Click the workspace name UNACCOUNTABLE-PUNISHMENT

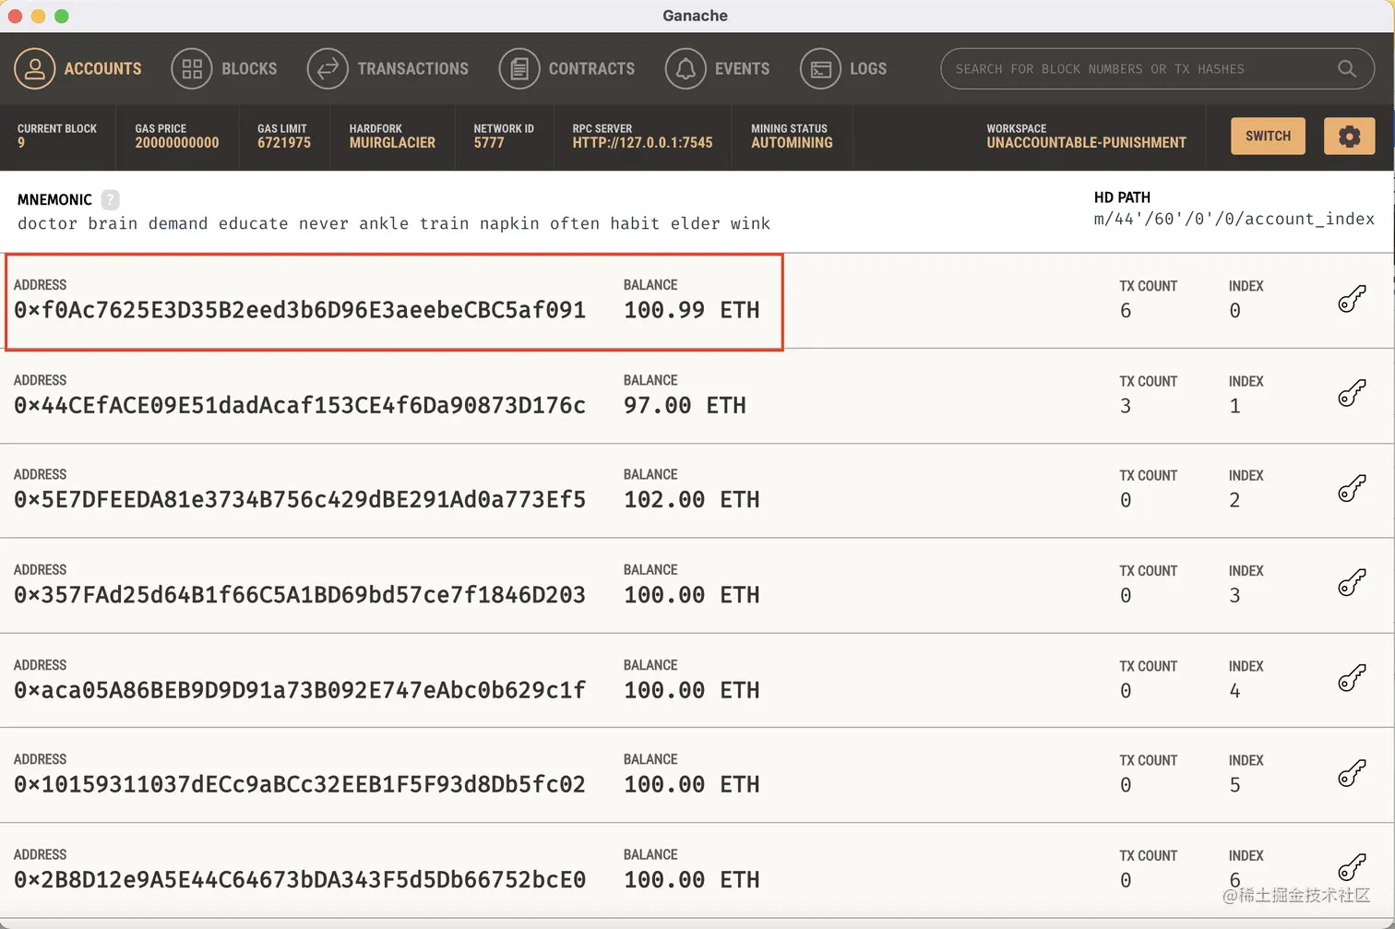tap(1087, 143)
